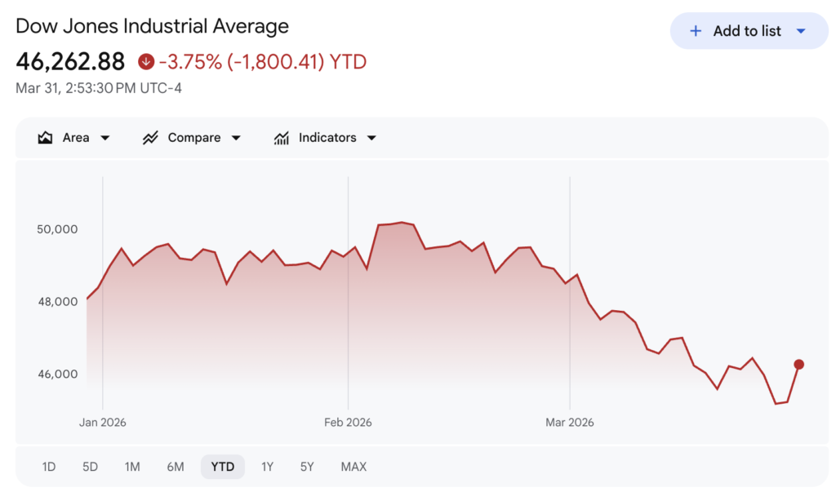Click the Area chart type icon

click(45, 138)
